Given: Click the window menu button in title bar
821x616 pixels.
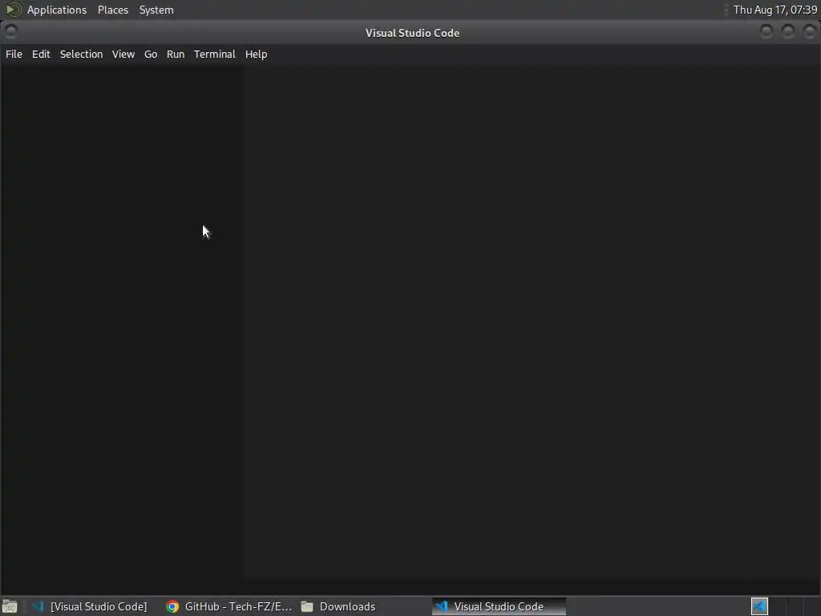Looking at the screenshot, I should click(x=11, y=32).
